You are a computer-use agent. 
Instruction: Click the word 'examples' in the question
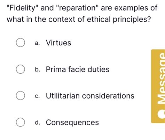coord(131,8)
